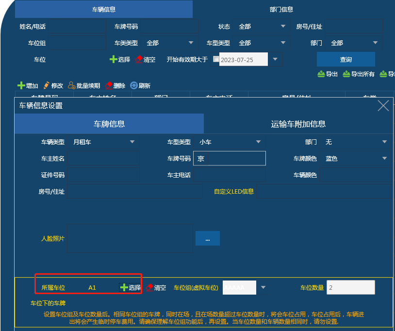Click the 导出所有 export all icon
This screenshot has width=395, height=331.
[346, 74]
